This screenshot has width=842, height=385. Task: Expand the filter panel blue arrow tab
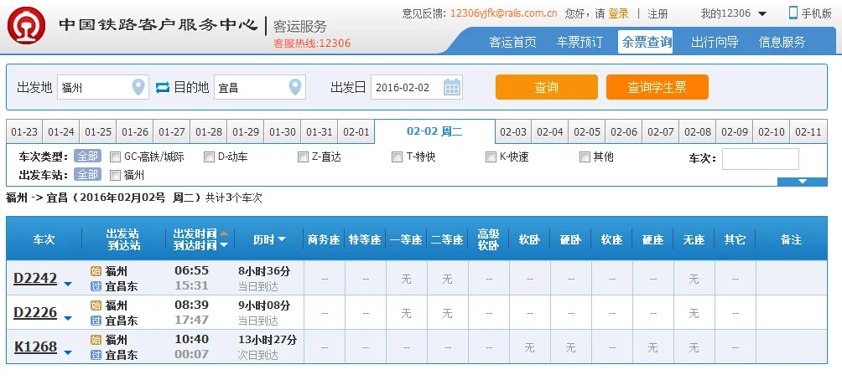tap(803, 182)
